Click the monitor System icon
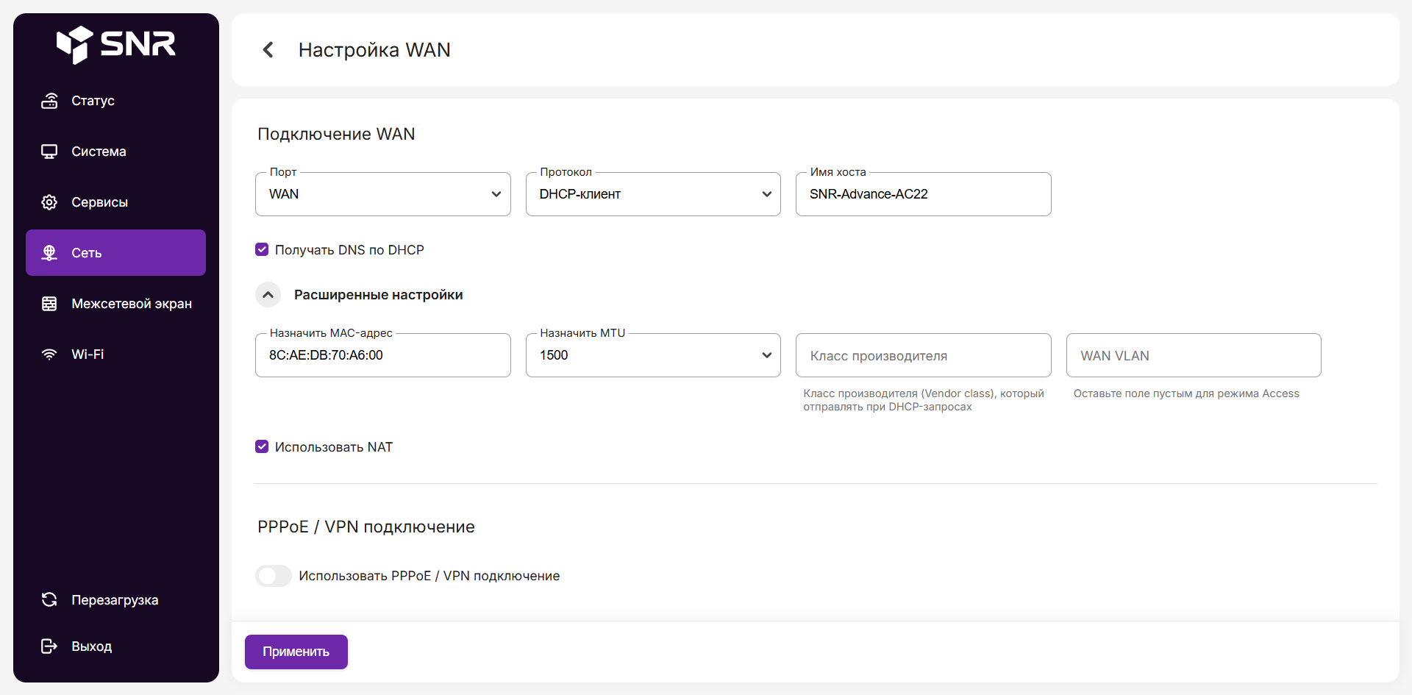The height and width of the screenshot is (695, 1412). [x=49, y=152]
